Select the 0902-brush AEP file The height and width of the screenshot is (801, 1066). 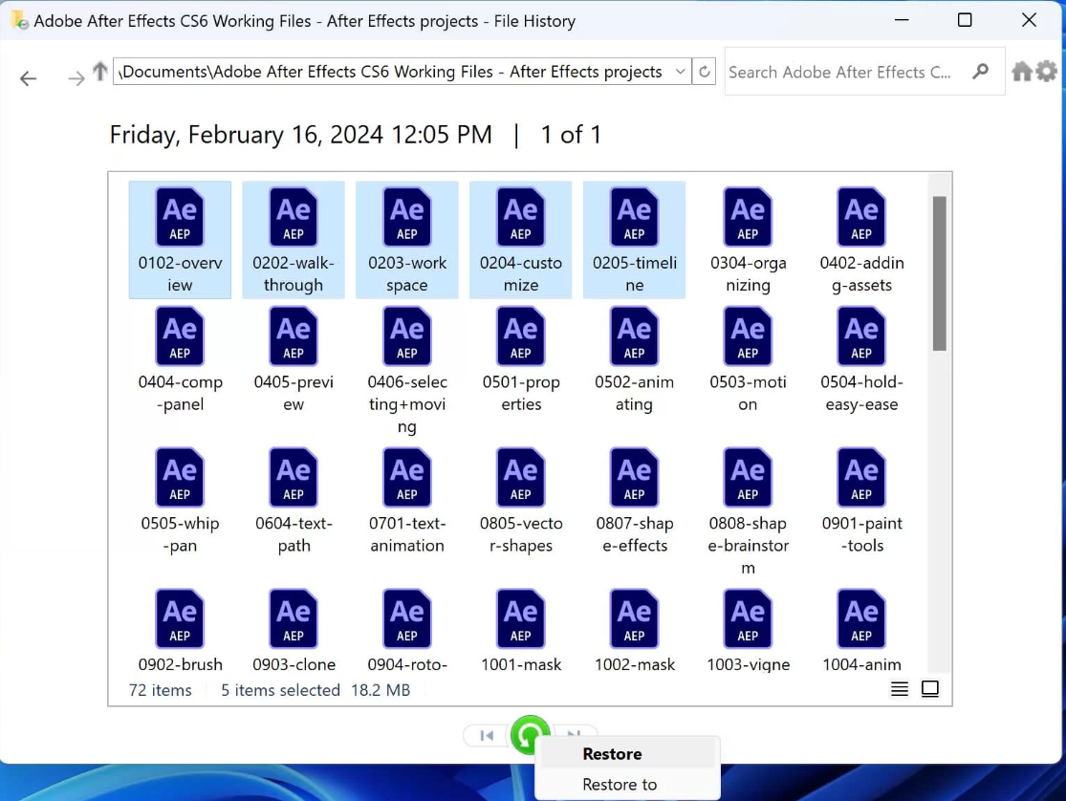coord(180,630)
